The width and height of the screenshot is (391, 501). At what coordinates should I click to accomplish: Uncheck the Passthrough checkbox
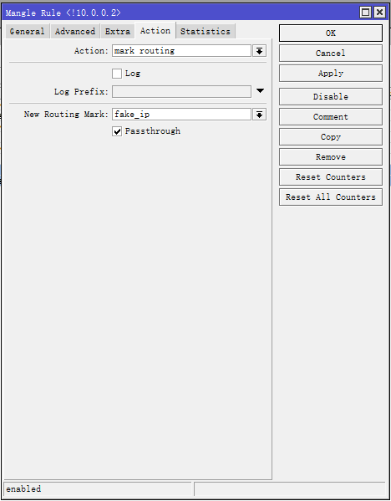tap(117, 131)
